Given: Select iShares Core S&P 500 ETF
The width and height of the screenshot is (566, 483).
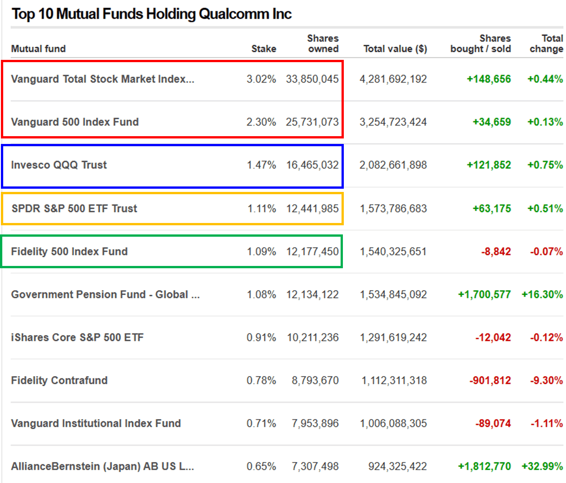Looking at the screenshot, I should click(77, 337).
